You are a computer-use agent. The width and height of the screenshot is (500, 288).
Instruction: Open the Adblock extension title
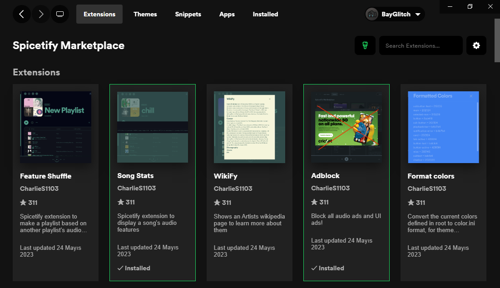point(325,176)
